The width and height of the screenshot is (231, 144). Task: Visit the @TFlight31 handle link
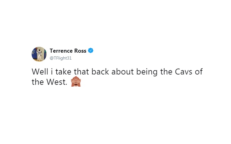click(60, 58)
